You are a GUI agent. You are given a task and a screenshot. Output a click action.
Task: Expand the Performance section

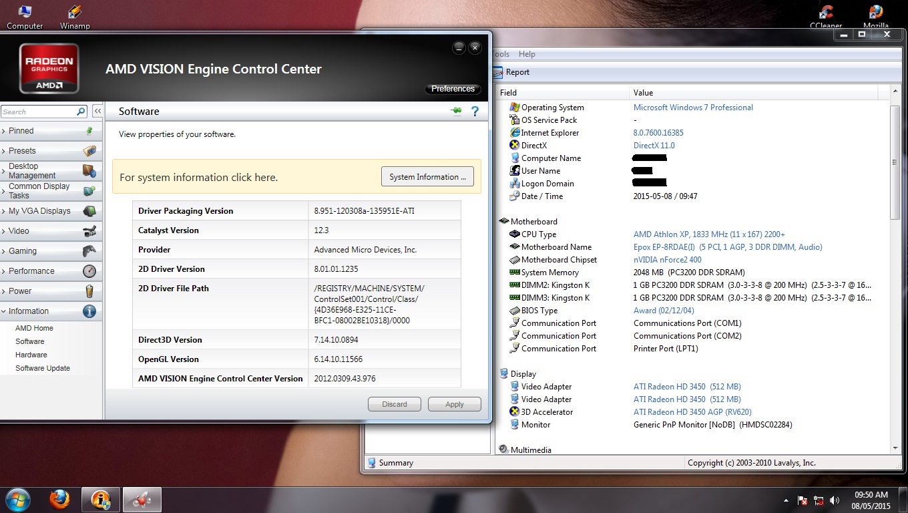point(51,271)
